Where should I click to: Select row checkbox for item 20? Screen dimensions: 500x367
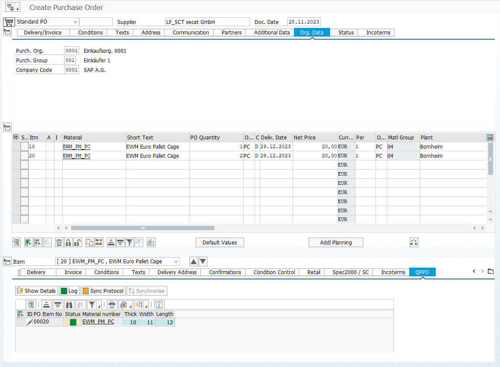click(24, 156)
